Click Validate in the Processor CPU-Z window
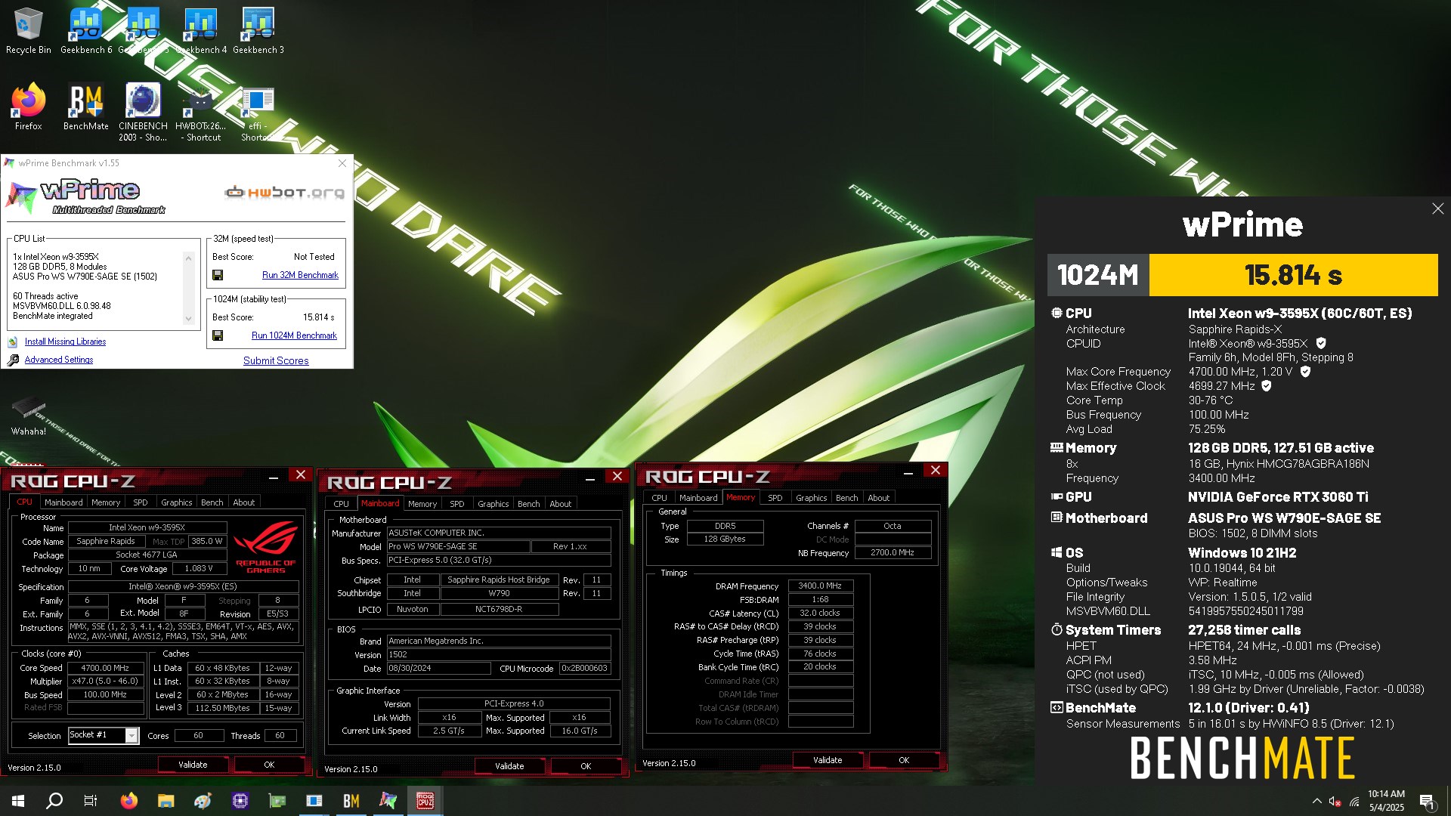1451x816 pixels. [193, 765]
